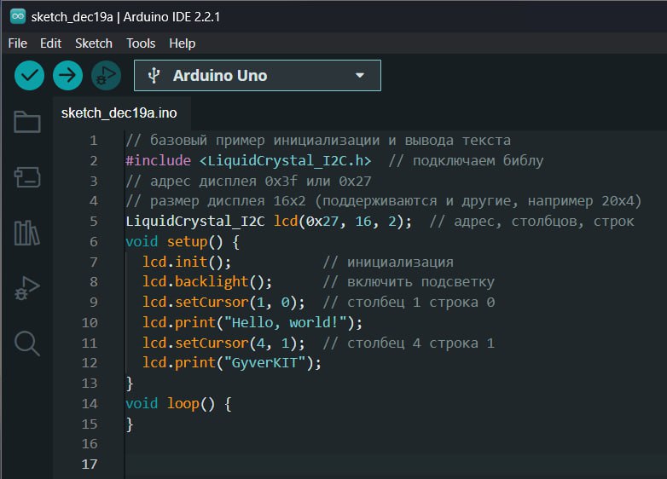The height and width of the screenshot is (479, 667).
Task: Click the Verify checkmark button
Action: (29, 76)
